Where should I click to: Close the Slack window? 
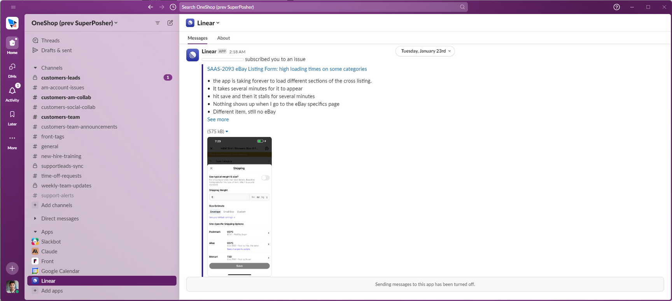664,7
